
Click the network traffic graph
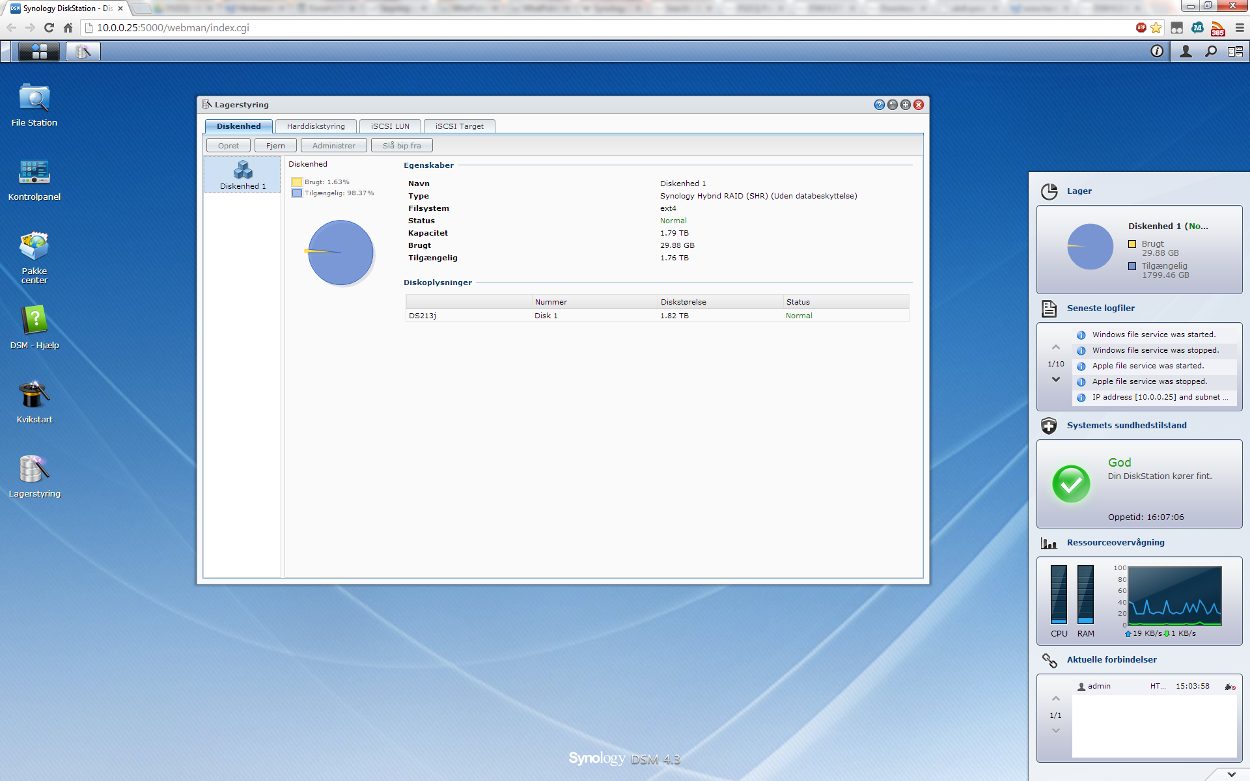(1174, 596)
